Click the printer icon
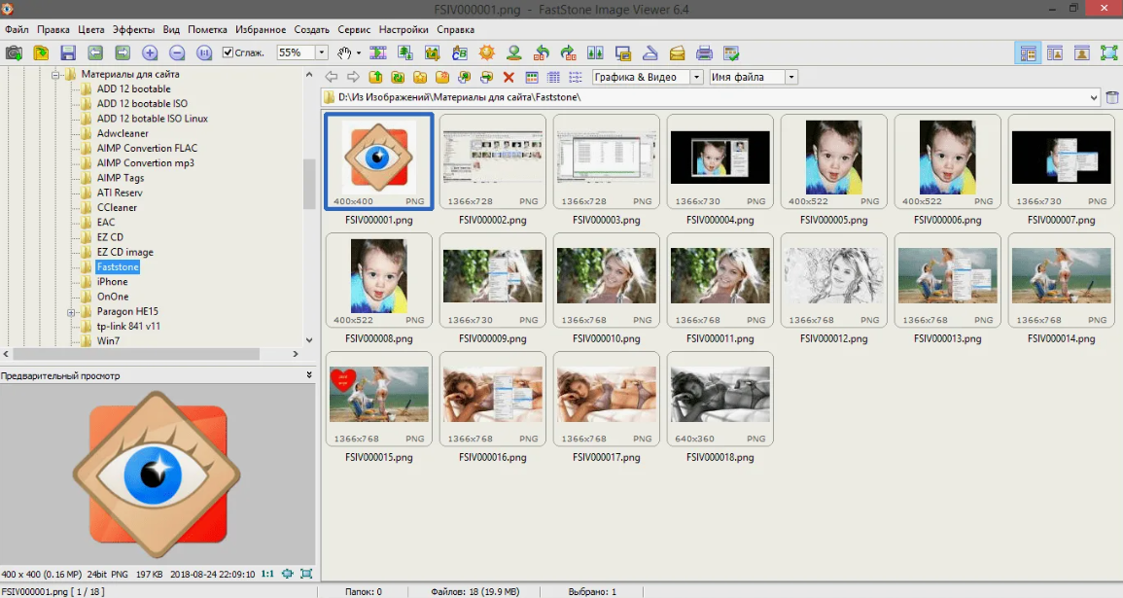 coord(704,53)
